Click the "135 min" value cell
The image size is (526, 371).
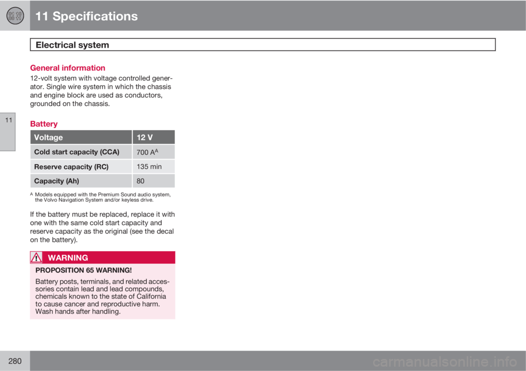(x=153, y=166)
